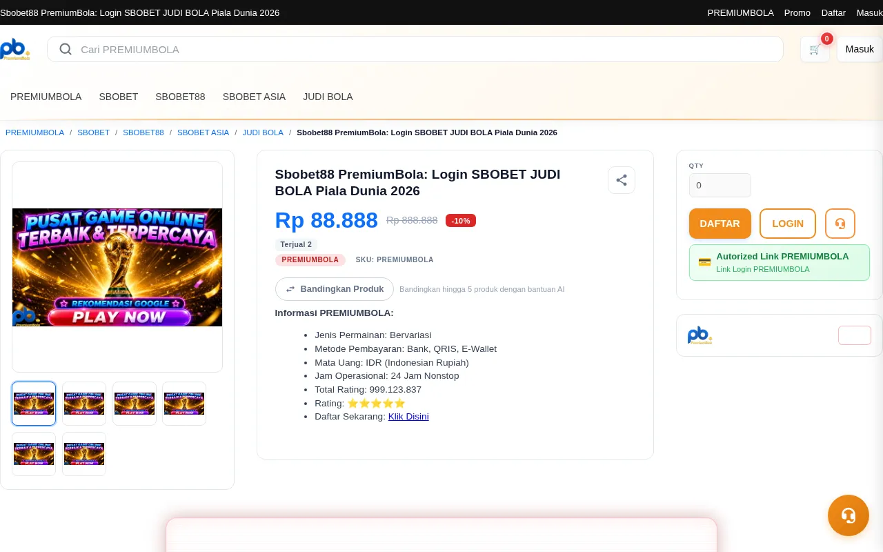Select the first thumbnail in bottom row
Screen dimensions: 883x552
pyautogui.click(x=34, y=454)
